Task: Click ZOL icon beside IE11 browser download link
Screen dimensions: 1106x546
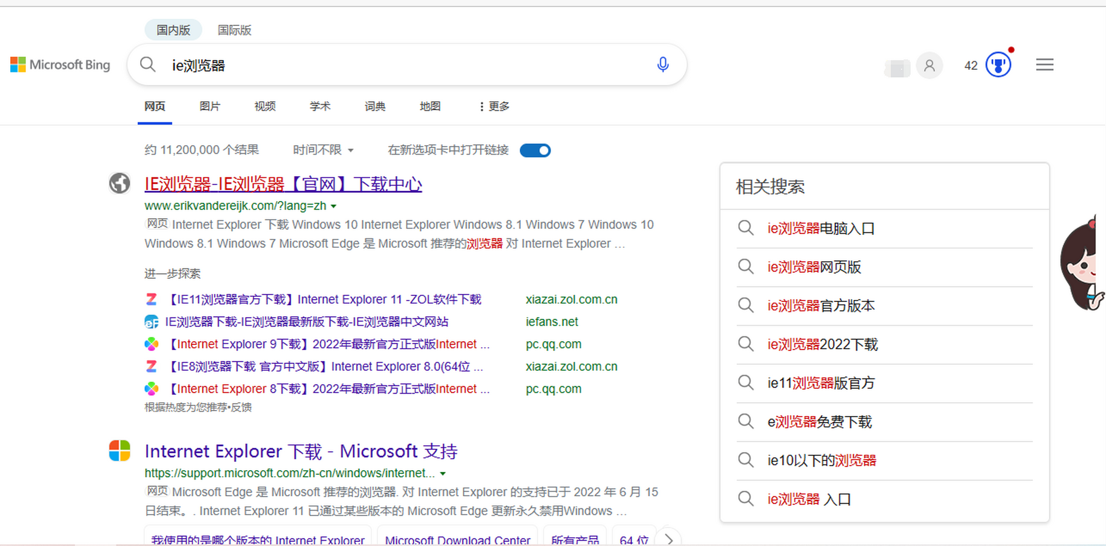Action: (151, 299)
